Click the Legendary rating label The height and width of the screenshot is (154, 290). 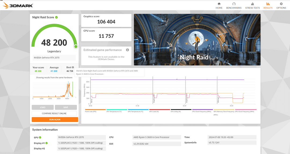tap(54, 51)
